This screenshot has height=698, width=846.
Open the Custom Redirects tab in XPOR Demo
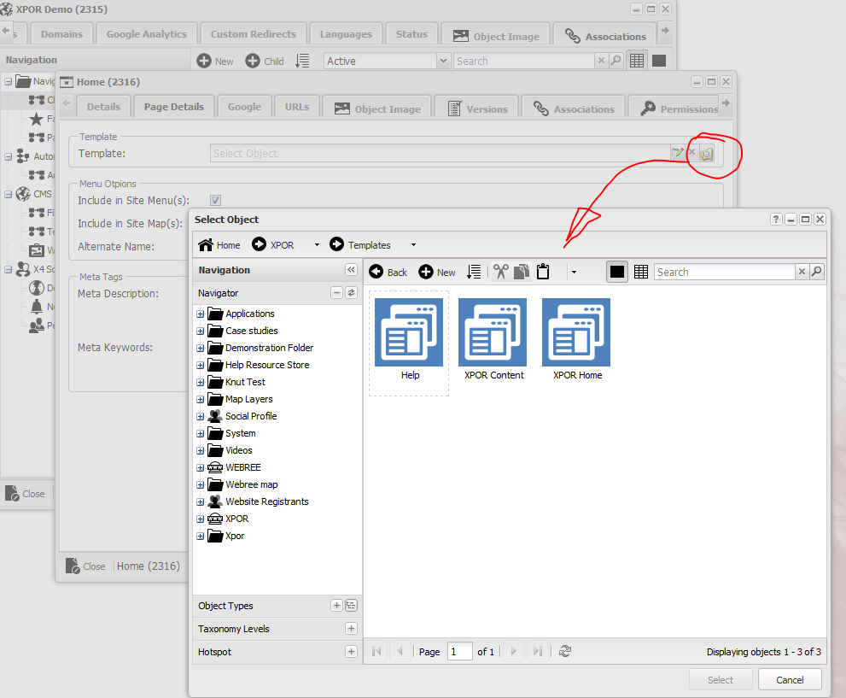click(x=253, y=34)
